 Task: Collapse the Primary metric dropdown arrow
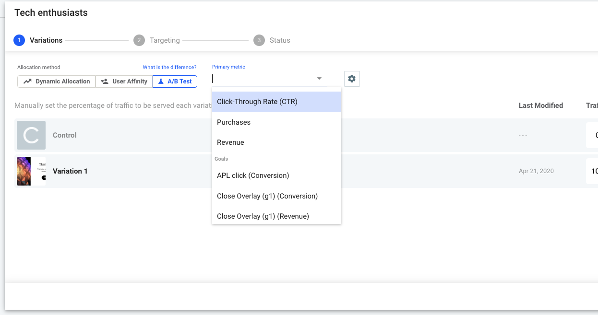319,79
